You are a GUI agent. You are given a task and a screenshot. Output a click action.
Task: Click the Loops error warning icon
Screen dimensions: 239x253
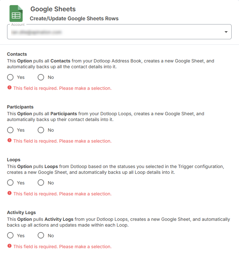9,193
